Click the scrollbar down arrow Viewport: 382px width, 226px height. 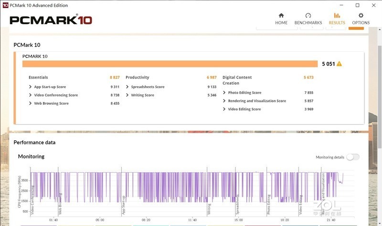[x=380, y=223]
